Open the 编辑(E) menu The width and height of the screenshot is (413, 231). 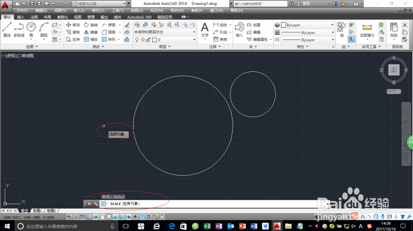click(x=41, y=10)
